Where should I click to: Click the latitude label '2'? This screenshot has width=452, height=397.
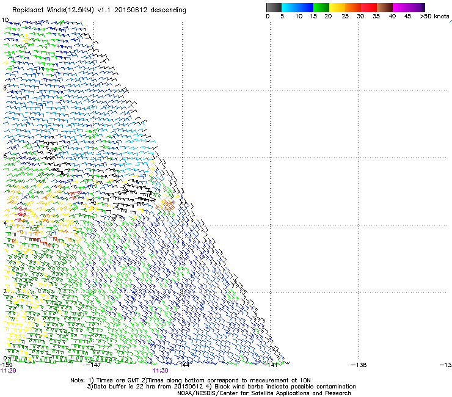coord(5,291)
